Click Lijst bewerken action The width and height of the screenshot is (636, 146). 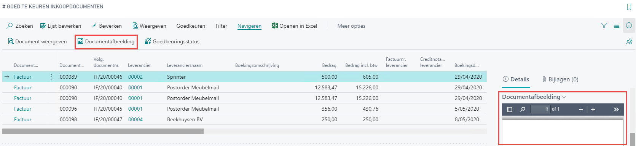[61, 26]
